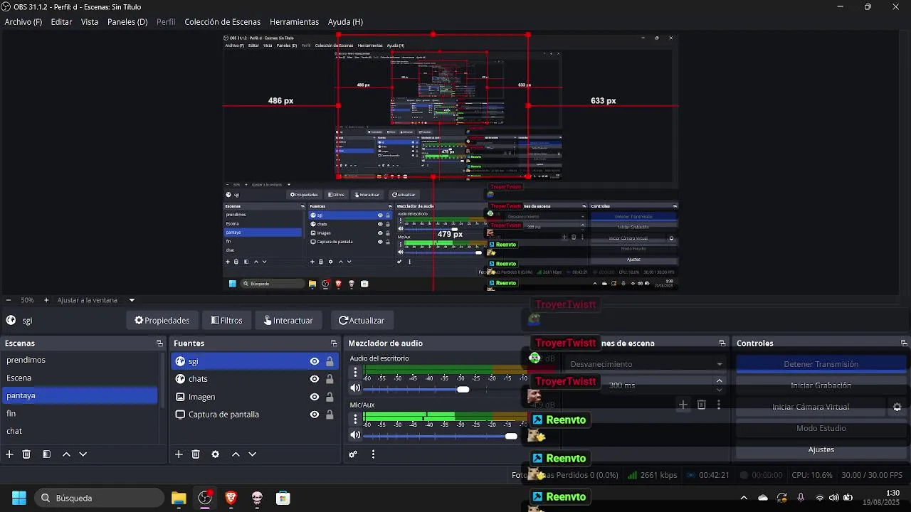This screenshot has height=512, width=911.
Task: Add a new source in Fuentes
Action: [x=179, y=454]
